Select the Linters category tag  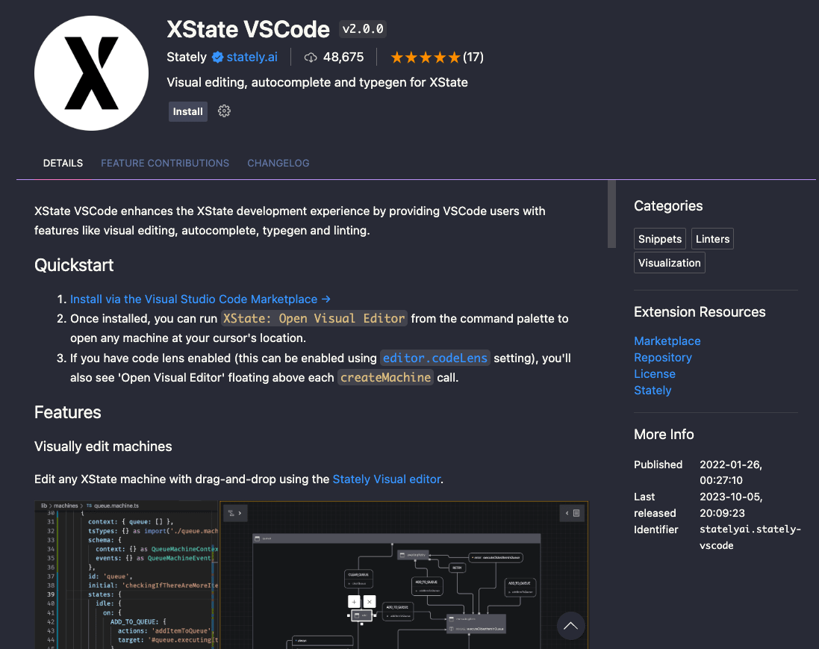coord(712,239)
